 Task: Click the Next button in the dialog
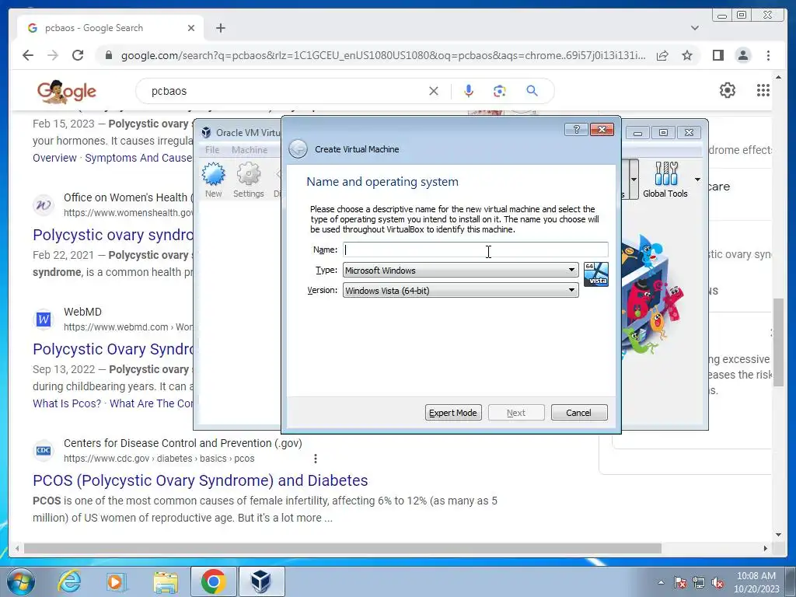(516, 413)
